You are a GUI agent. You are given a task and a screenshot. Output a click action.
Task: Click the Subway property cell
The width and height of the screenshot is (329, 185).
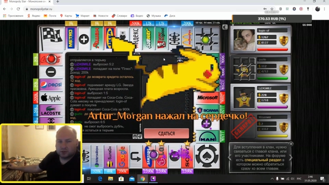coord(148,38)
